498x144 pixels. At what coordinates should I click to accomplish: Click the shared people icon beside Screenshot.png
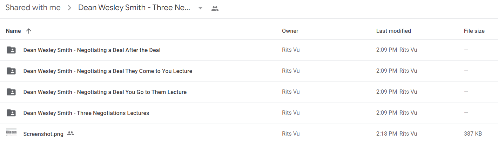(70, 134)
